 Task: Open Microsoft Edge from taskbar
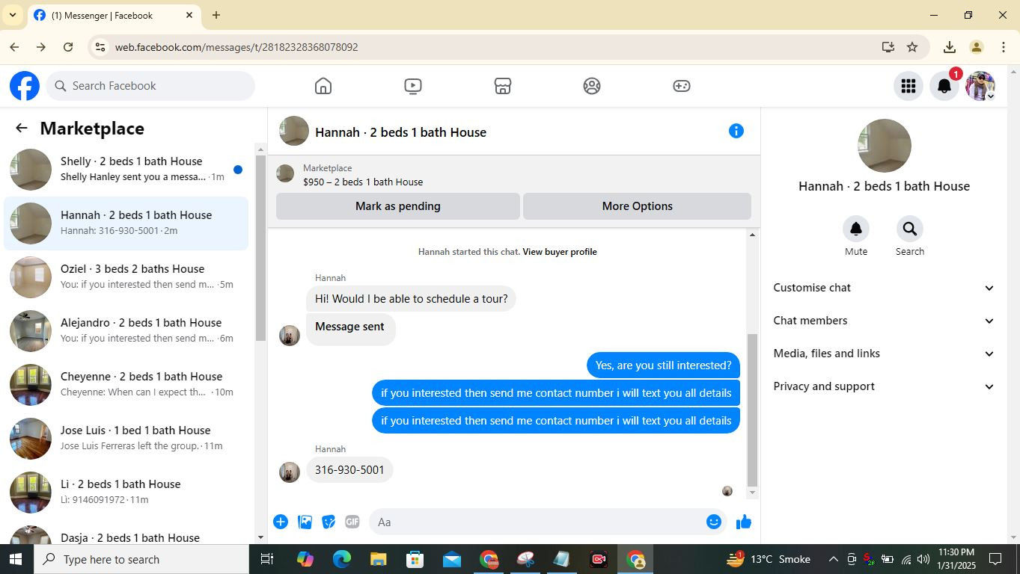coord(342,559)
